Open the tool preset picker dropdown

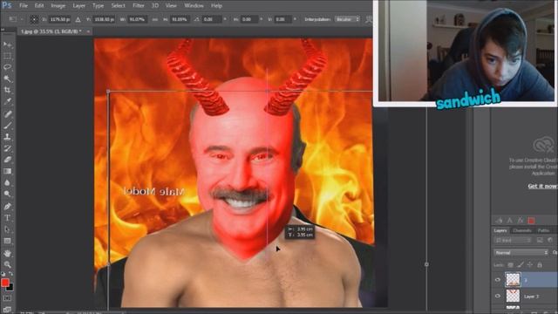click(16, 19)
